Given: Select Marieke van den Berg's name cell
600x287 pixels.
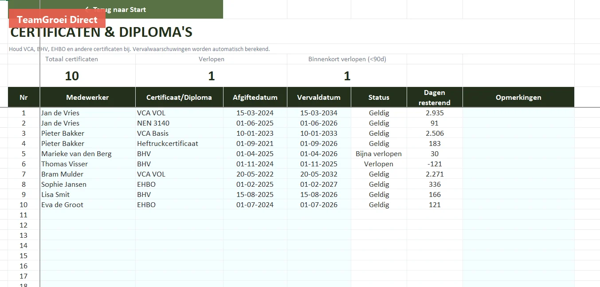Looking at the screenshot, I should 87,153.
